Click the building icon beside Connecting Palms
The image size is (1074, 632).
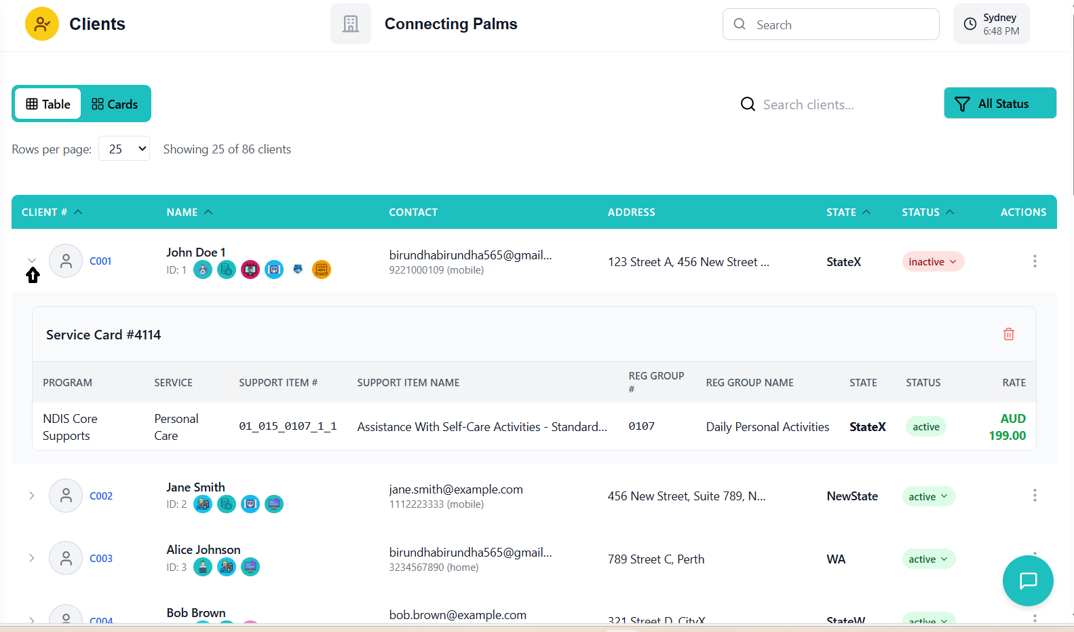click(x=350, y=24)
